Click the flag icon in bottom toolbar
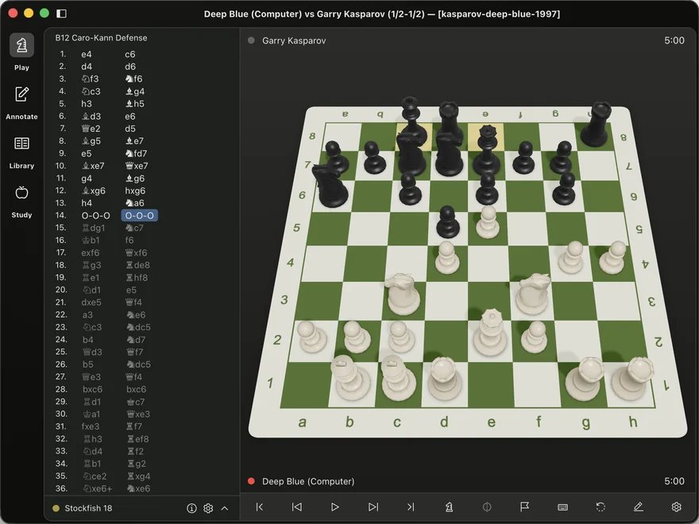 [x=524, y=507]
